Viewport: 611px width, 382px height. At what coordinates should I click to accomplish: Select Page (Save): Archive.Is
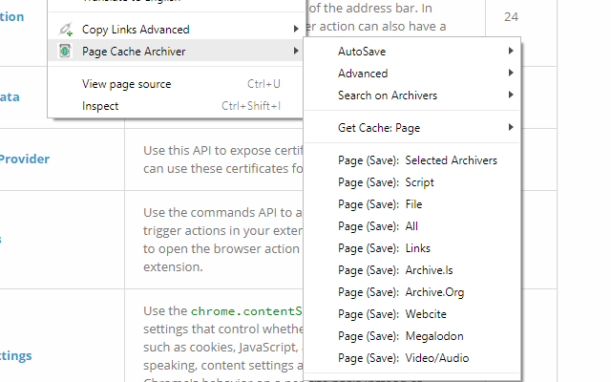(x=411, y=270)
